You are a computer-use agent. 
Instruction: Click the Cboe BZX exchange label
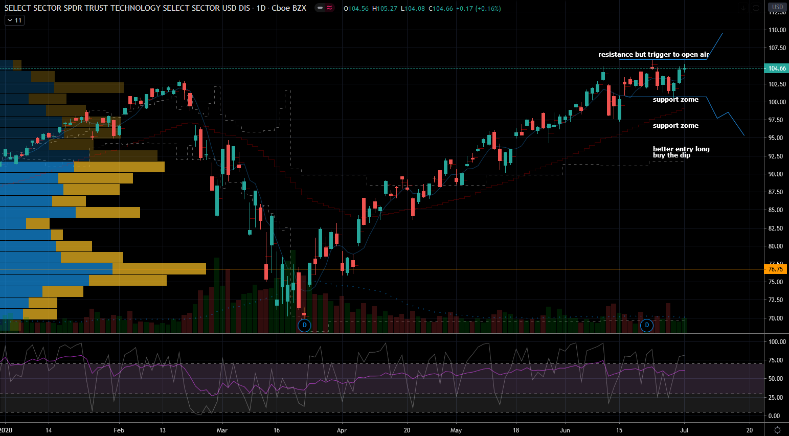coord(289,8)
